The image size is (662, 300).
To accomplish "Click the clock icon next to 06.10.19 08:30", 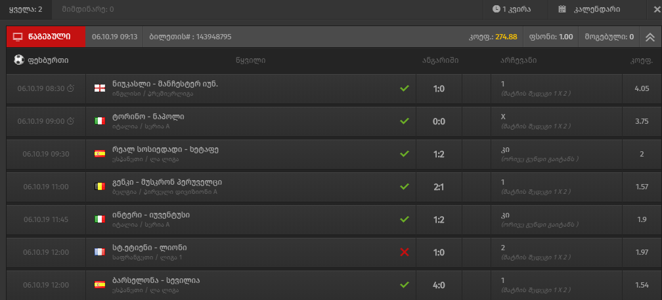I will (x=71, y=88).
